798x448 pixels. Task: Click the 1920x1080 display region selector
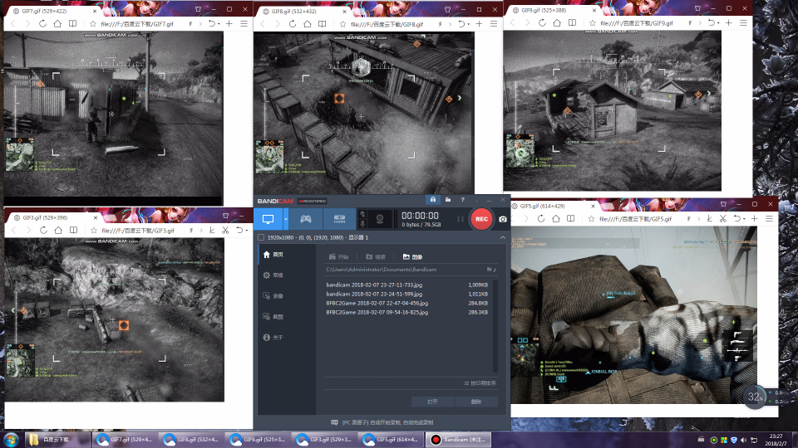(x=313, y=237)
